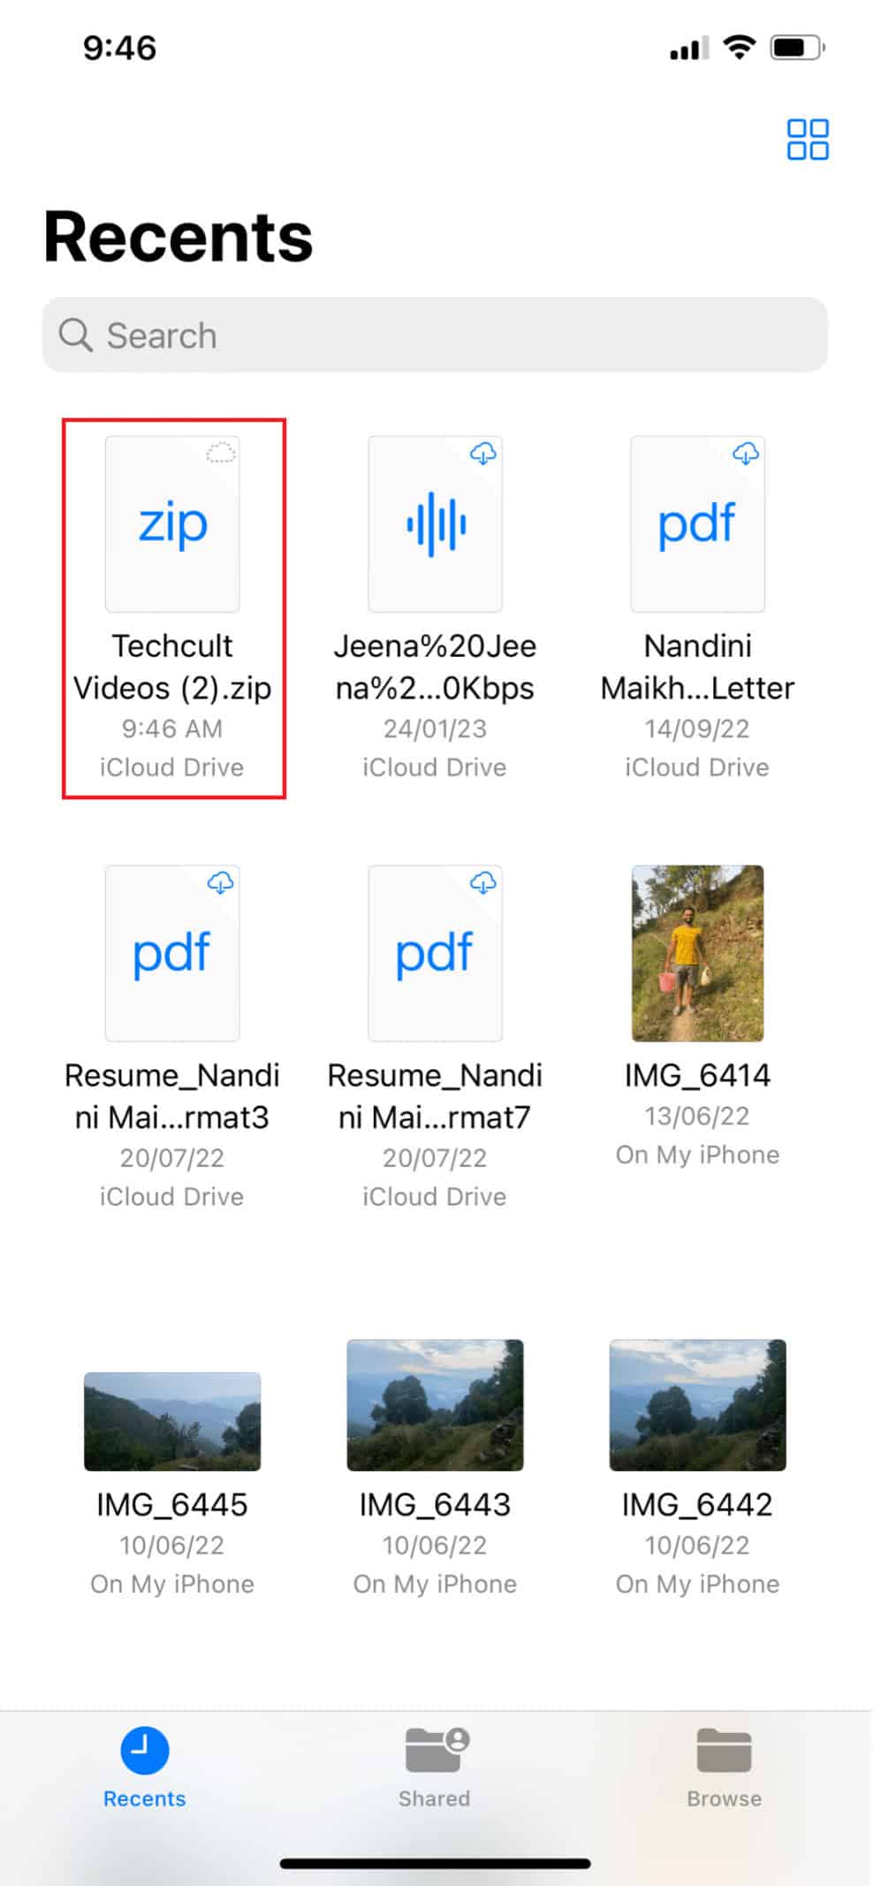Tap the 13/06/22 date under IMG_6414
Screen dimensions: 881x1886
(697, 1116)
